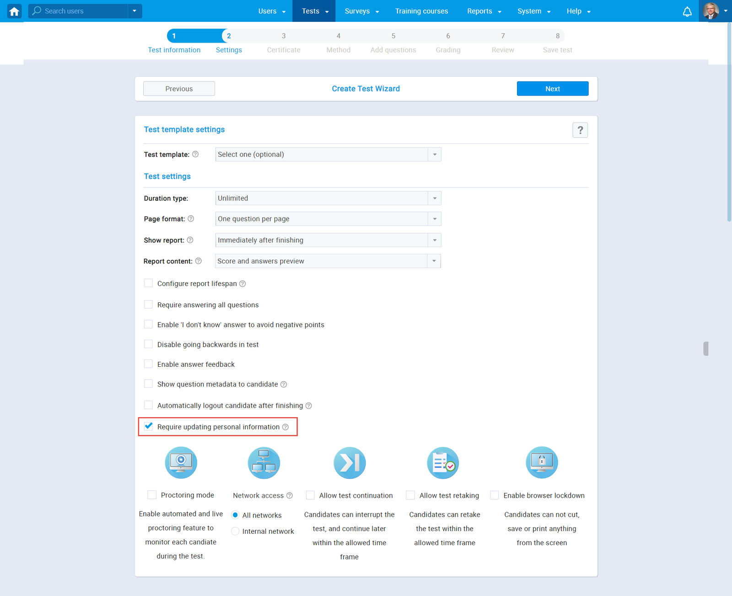Click the page vertical scrollbar

point(729,122)
